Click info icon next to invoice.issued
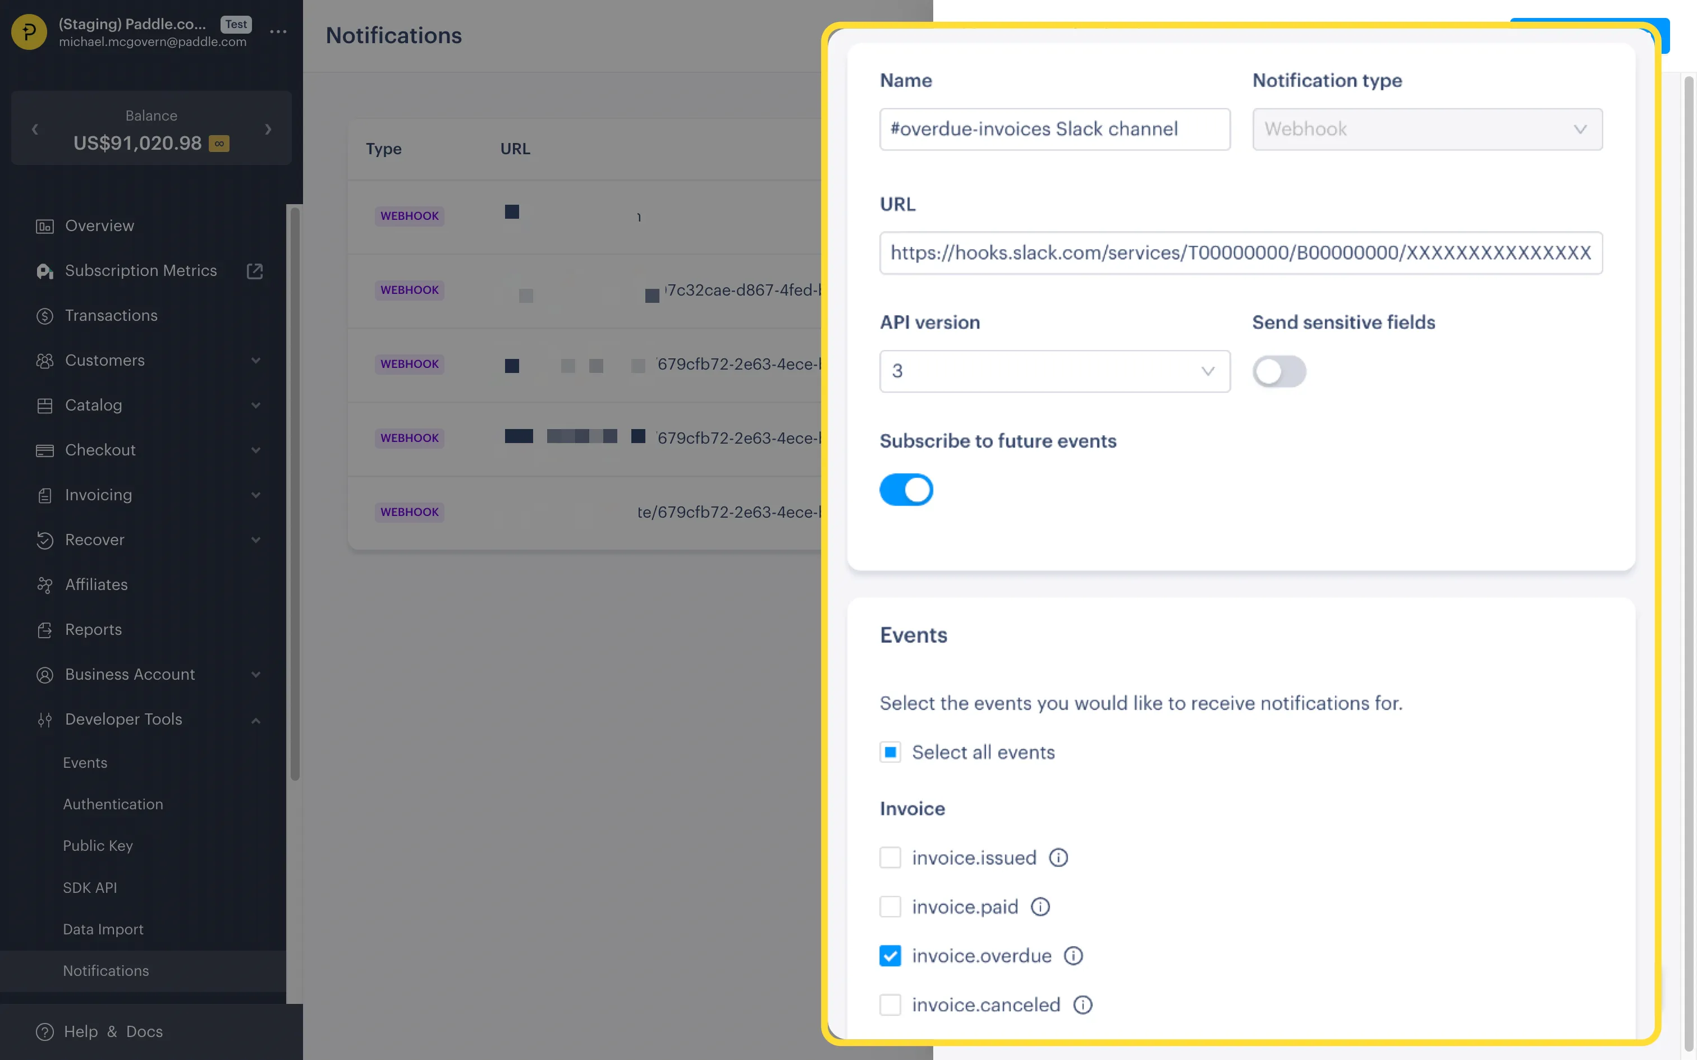 [1058, 858]
